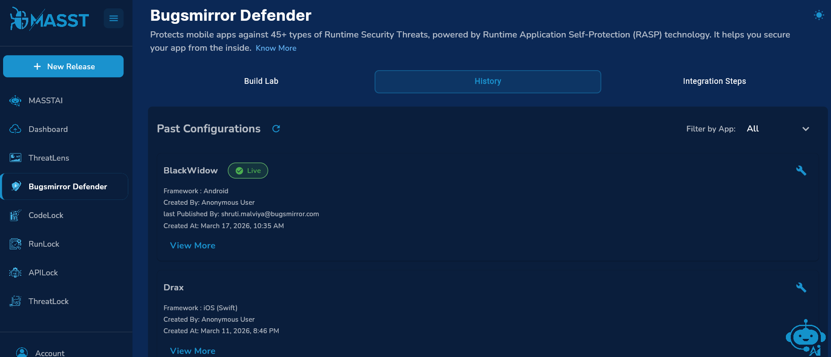Image resolution: width=831 pixels, height=357 pixels.
Task: Click the APILock chip icon
Action: coord(15,273)
